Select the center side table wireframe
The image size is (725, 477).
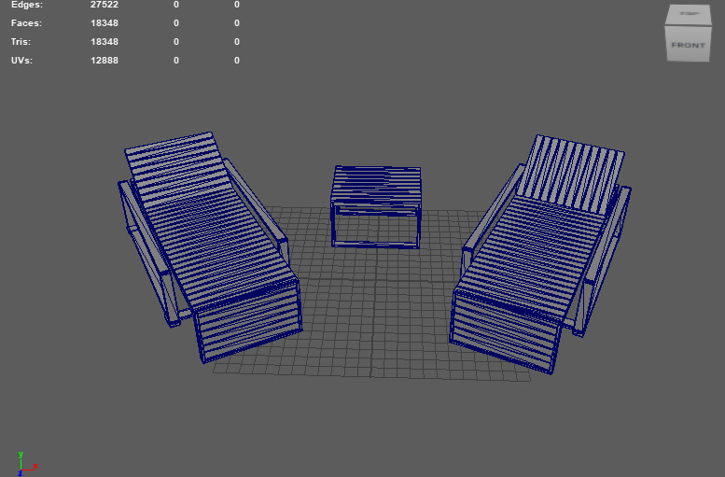pos(376,207)
